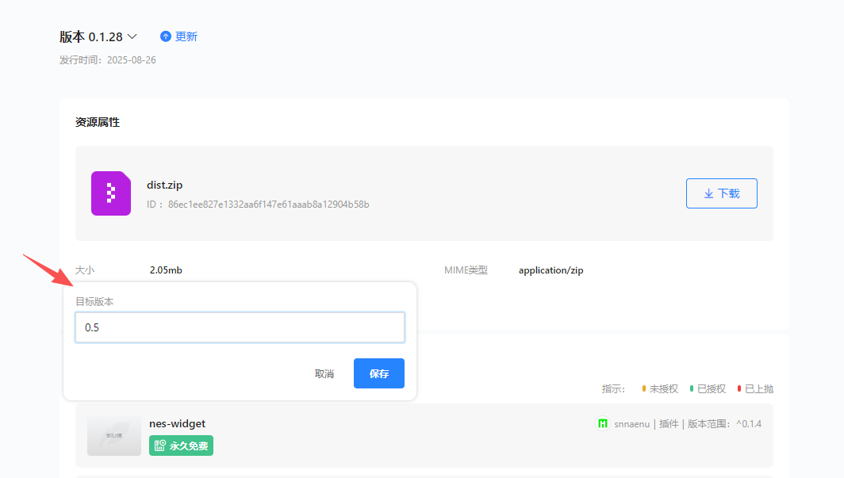Focus the 目标版本 input field containing 0.5

click(x=240, y=327)
